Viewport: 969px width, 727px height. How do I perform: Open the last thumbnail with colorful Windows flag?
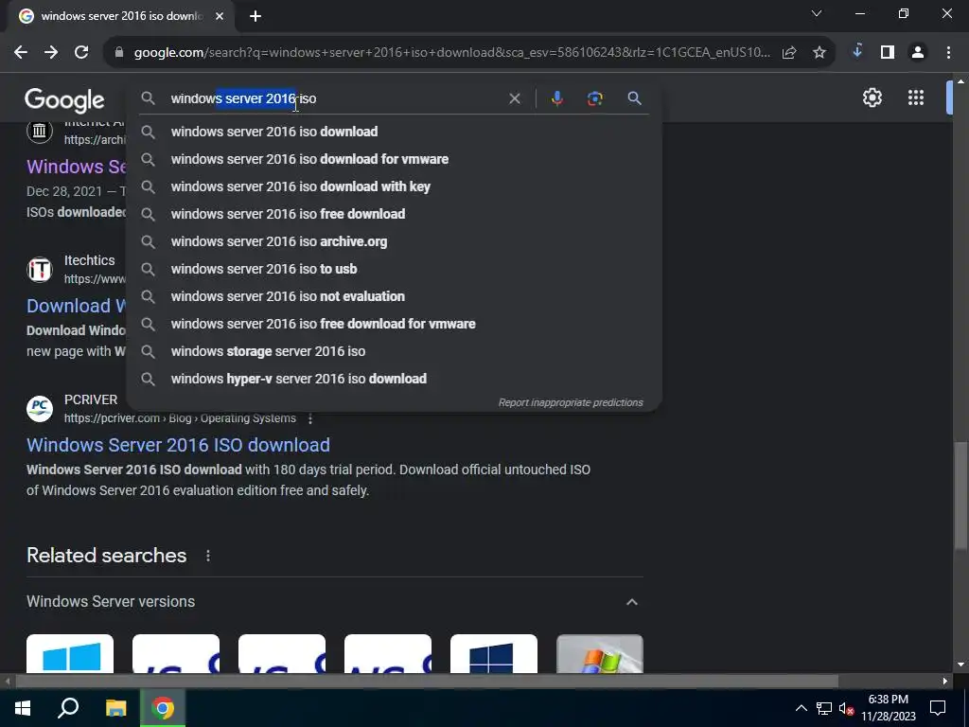(599, 653)
